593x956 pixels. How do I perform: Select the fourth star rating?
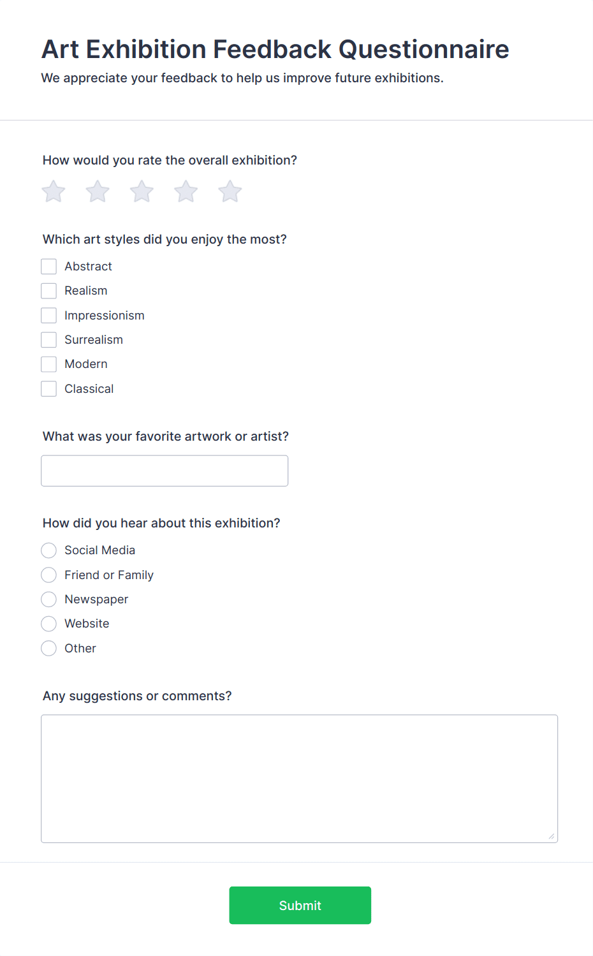pos(186,191)
